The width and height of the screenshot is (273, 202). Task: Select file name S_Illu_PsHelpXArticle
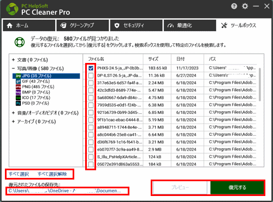pyautogui.click(x=119, y=157)
